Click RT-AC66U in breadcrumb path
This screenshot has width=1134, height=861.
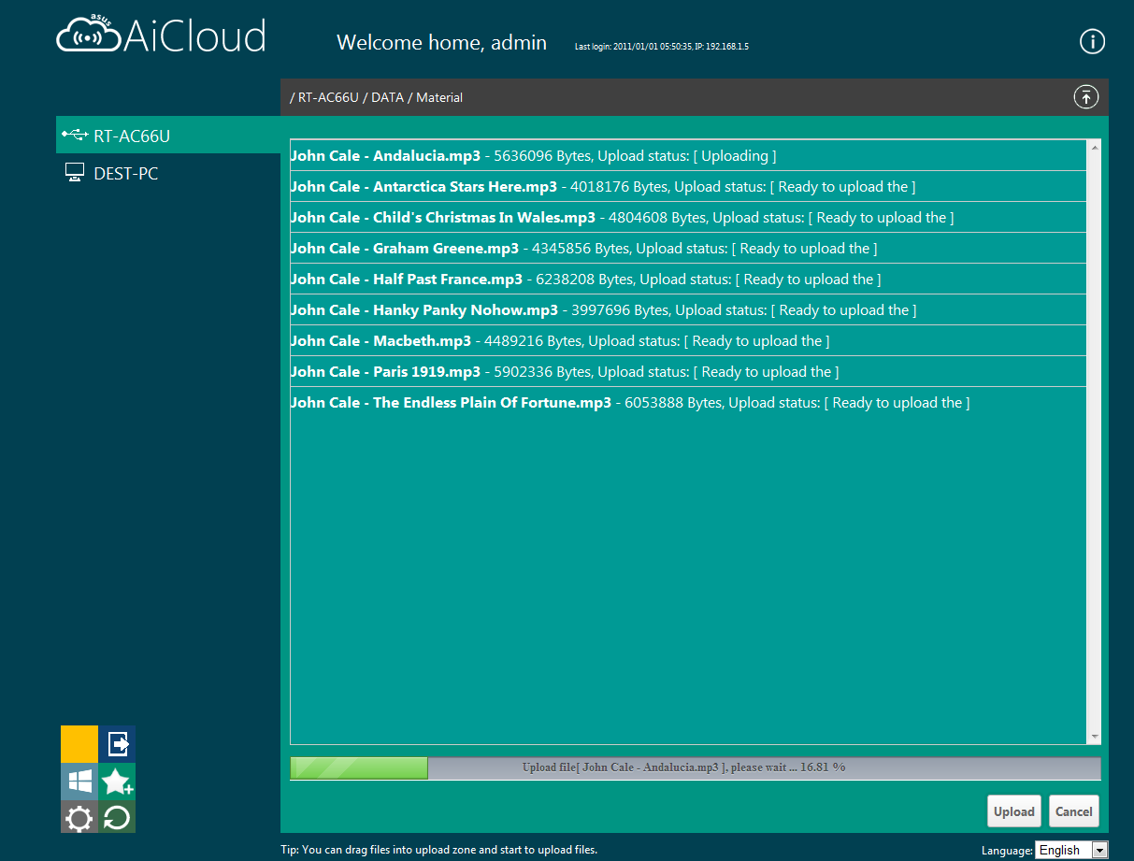328,97
